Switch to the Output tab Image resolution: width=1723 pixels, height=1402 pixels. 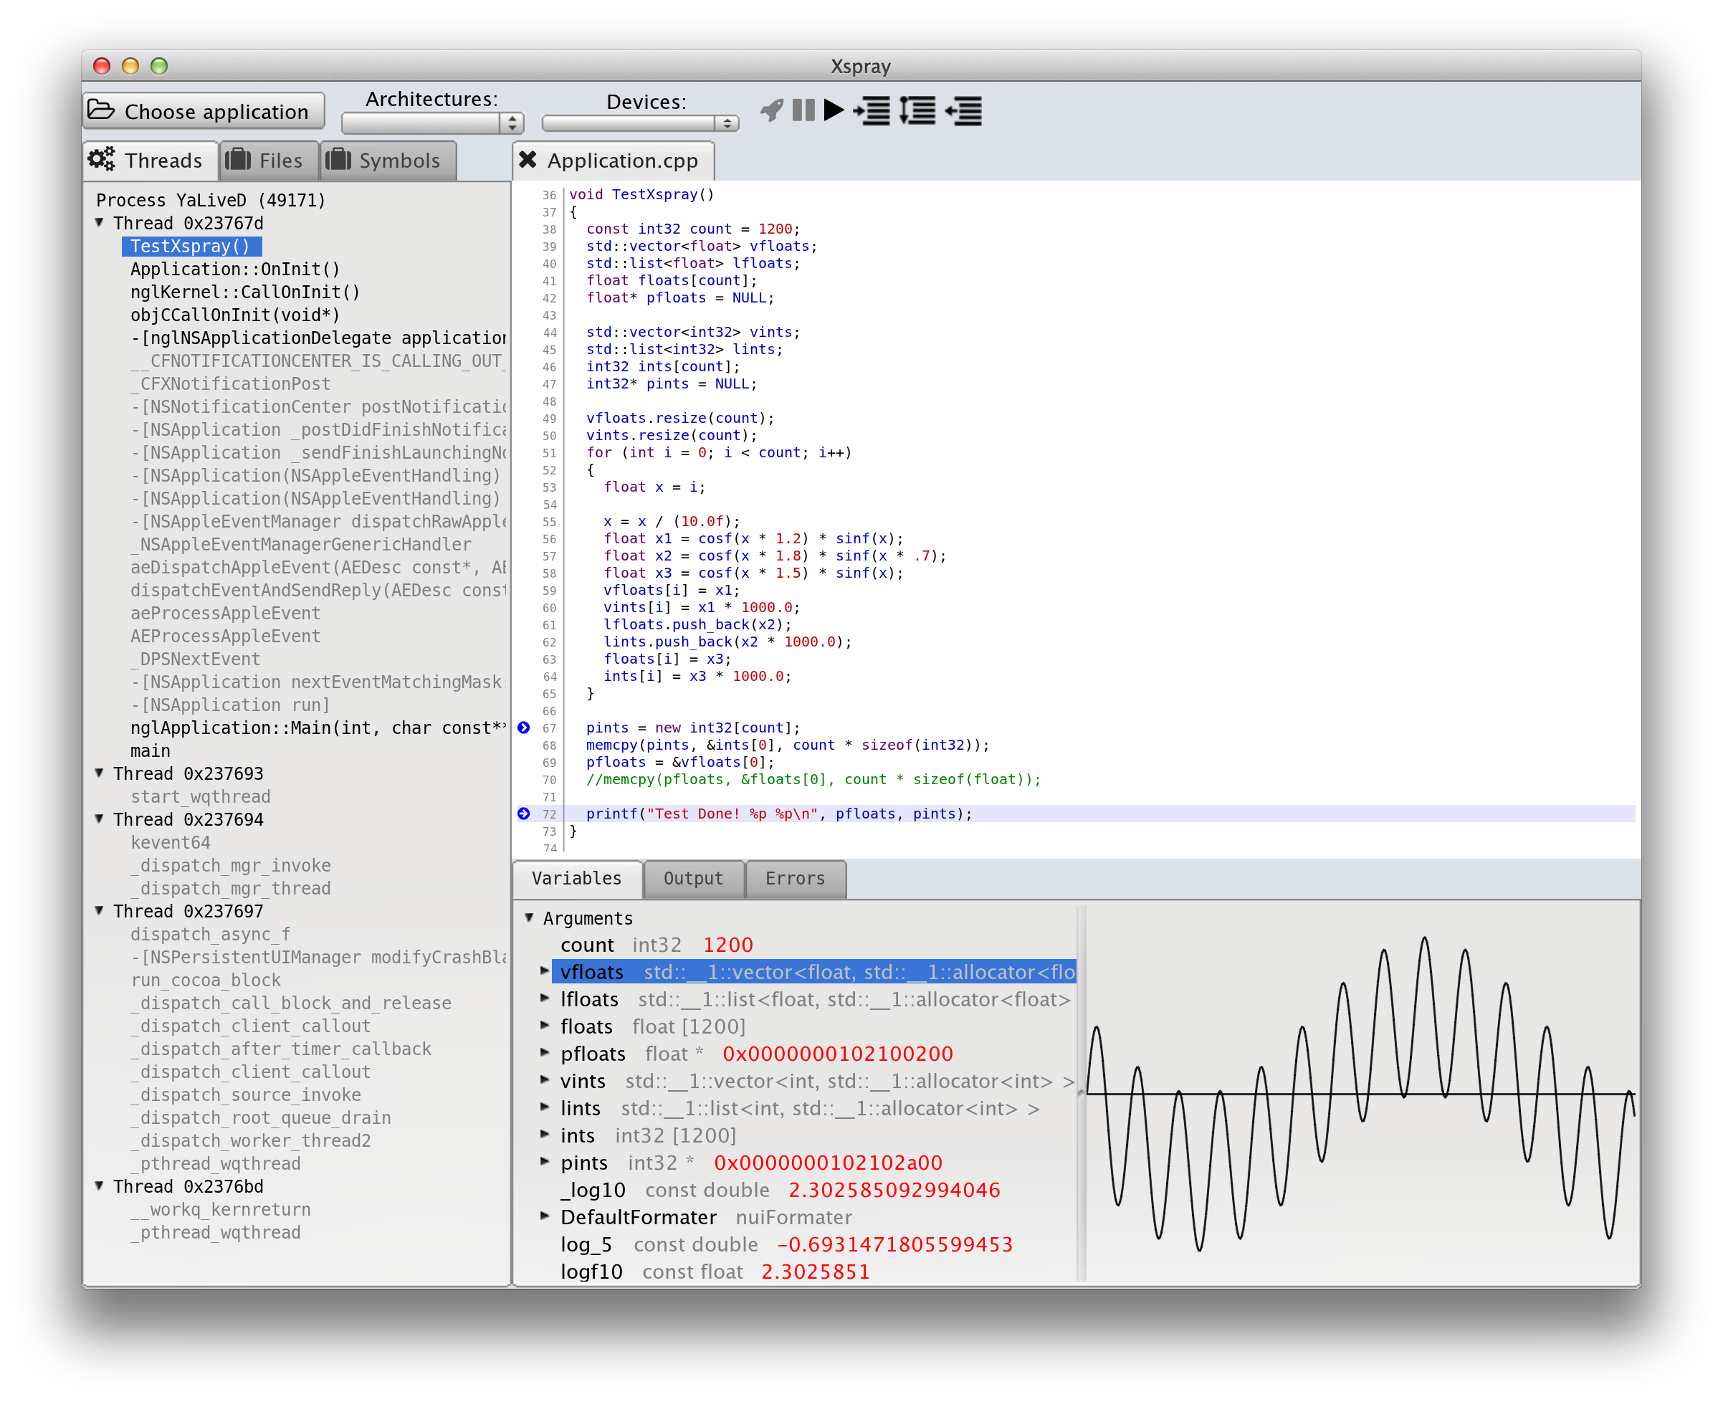pos(693,879)
